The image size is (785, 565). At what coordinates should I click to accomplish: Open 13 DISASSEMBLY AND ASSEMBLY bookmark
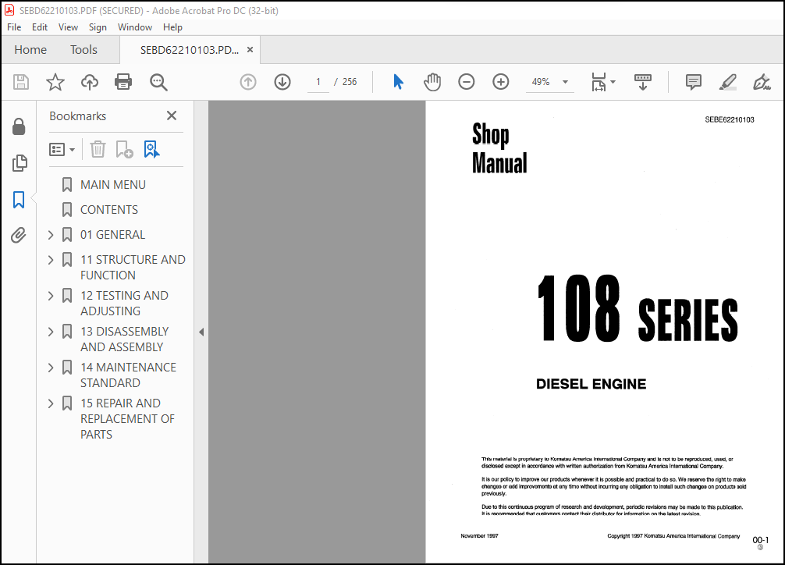coord(124,339)
